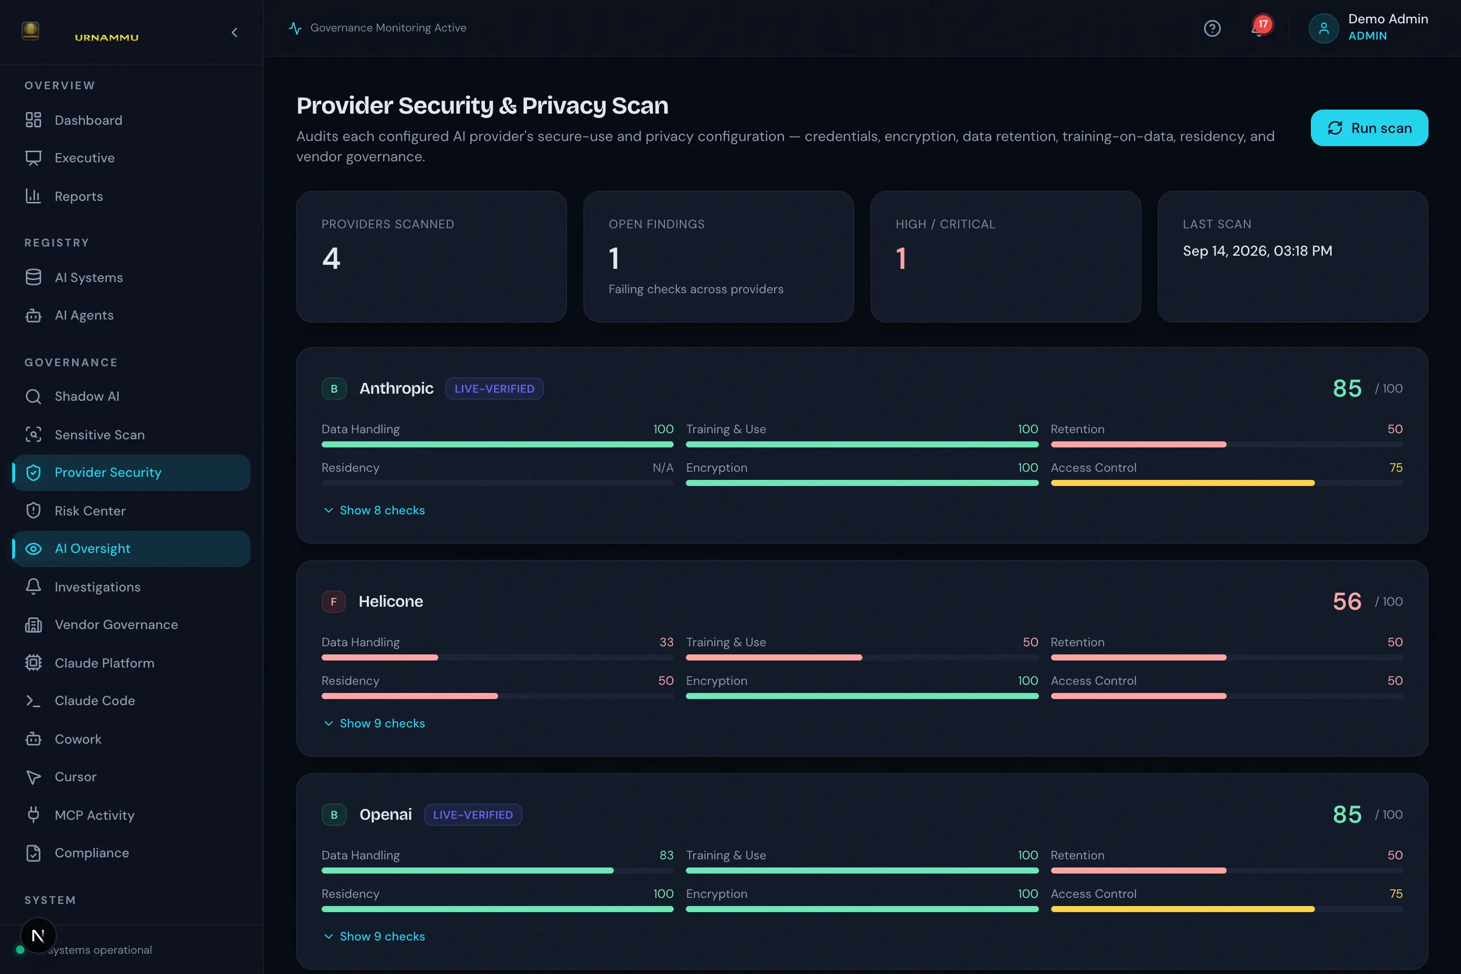Viewport: 1461px width, 974px height.
Task: Expand Show 8 checks under Anthropic
Action: tap(374, 511)
